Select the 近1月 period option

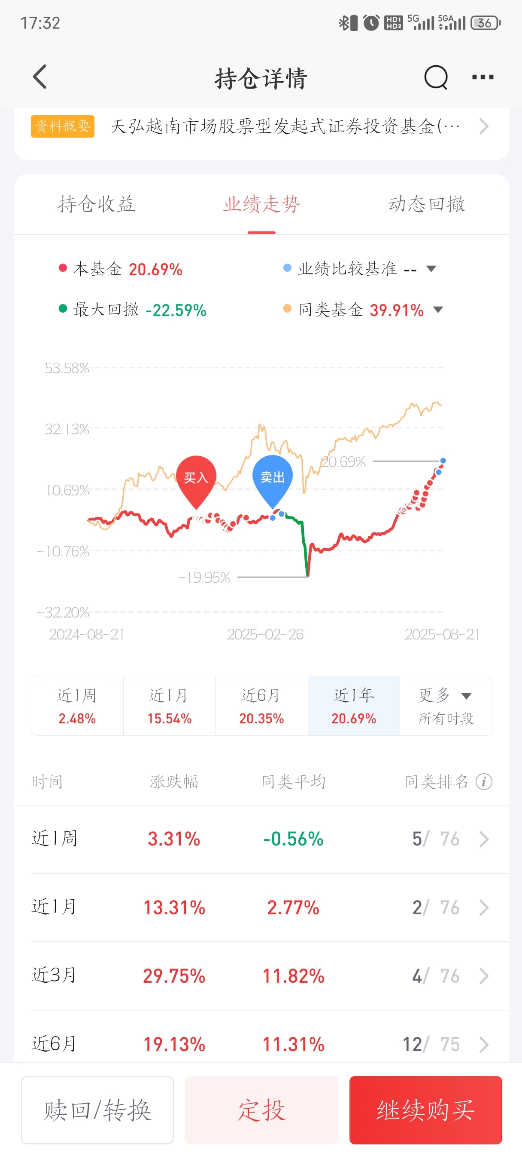coord(170,706)
